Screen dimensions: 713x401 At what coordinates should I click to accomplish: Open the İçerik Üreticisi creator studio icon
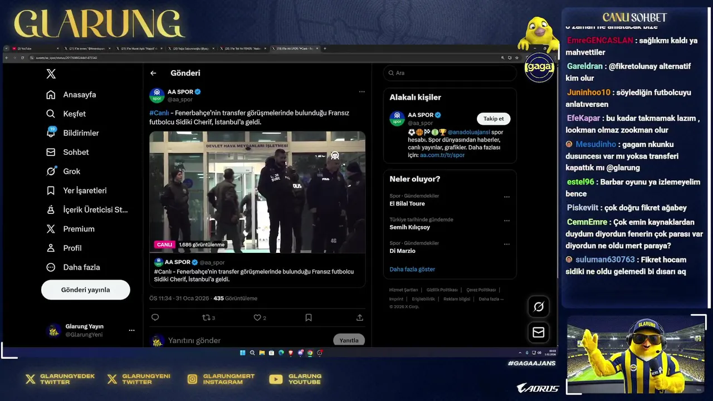[51, 210]
